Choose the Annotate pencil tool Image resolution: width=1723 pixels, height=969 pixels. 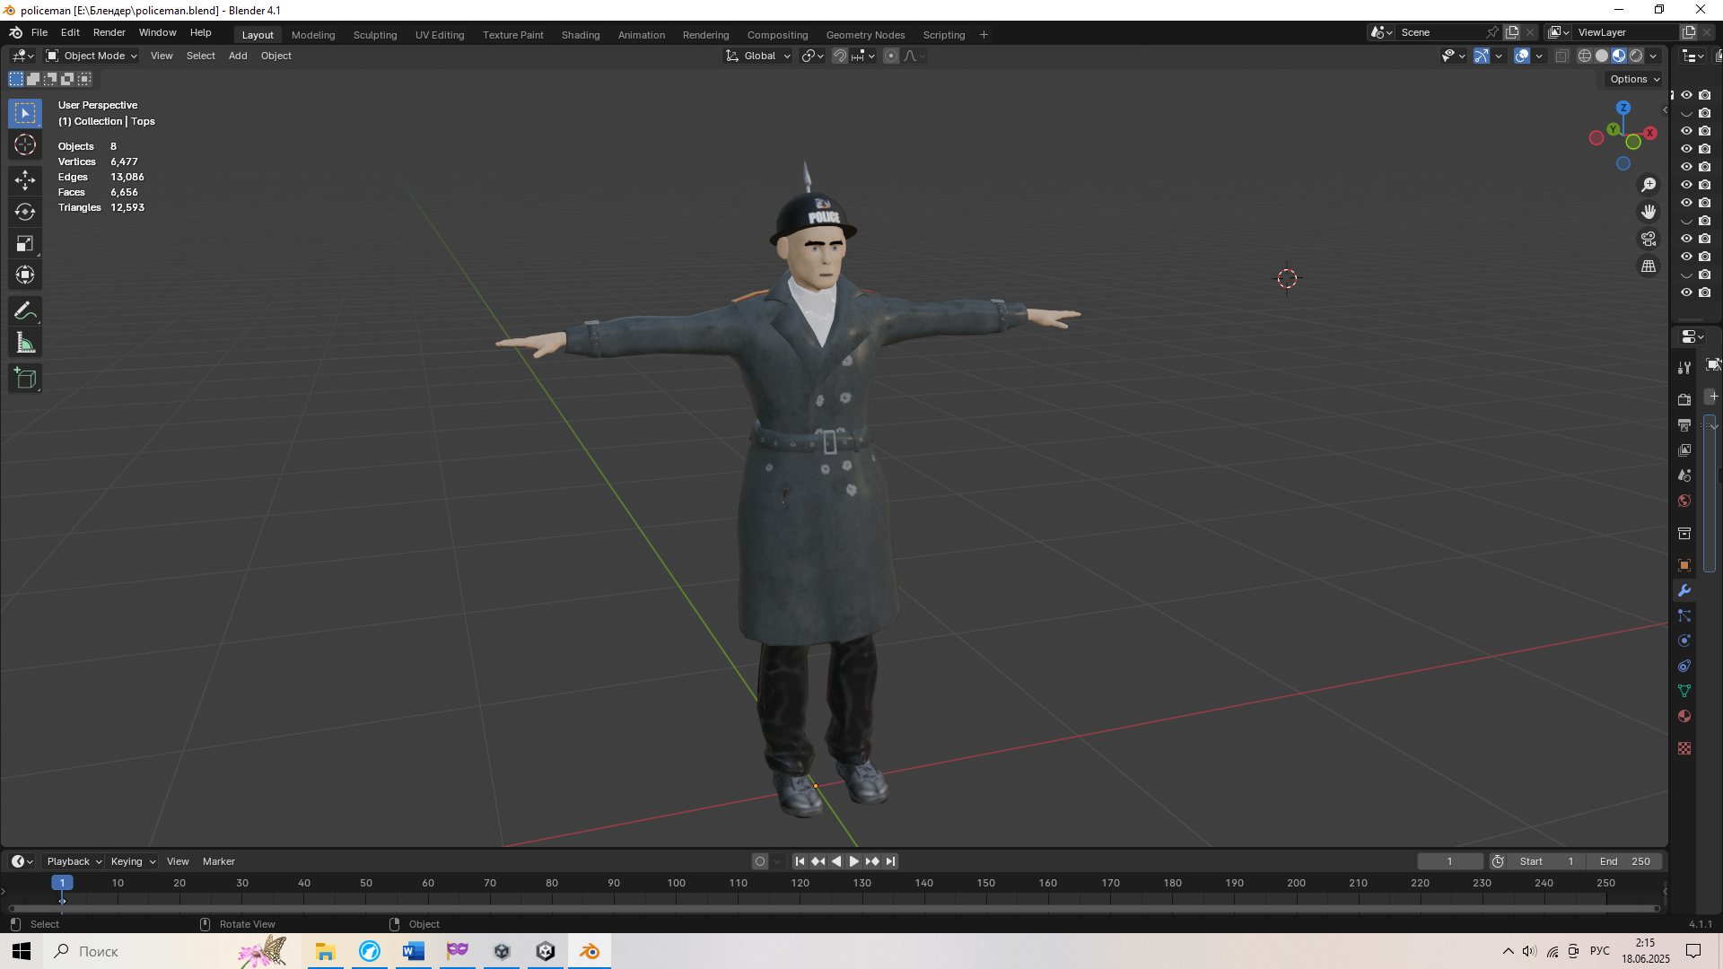click(25, 311)
